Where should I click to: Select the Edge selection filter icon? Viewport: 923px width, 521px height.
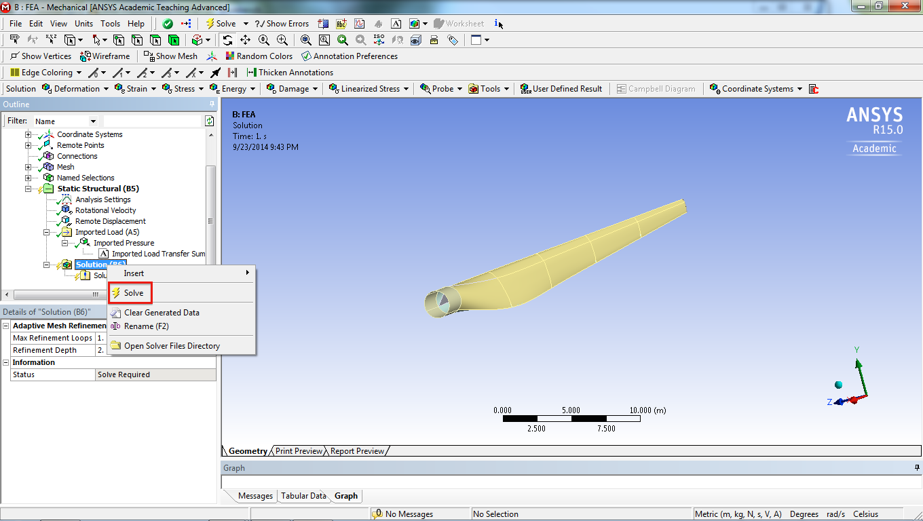point(137,40)
